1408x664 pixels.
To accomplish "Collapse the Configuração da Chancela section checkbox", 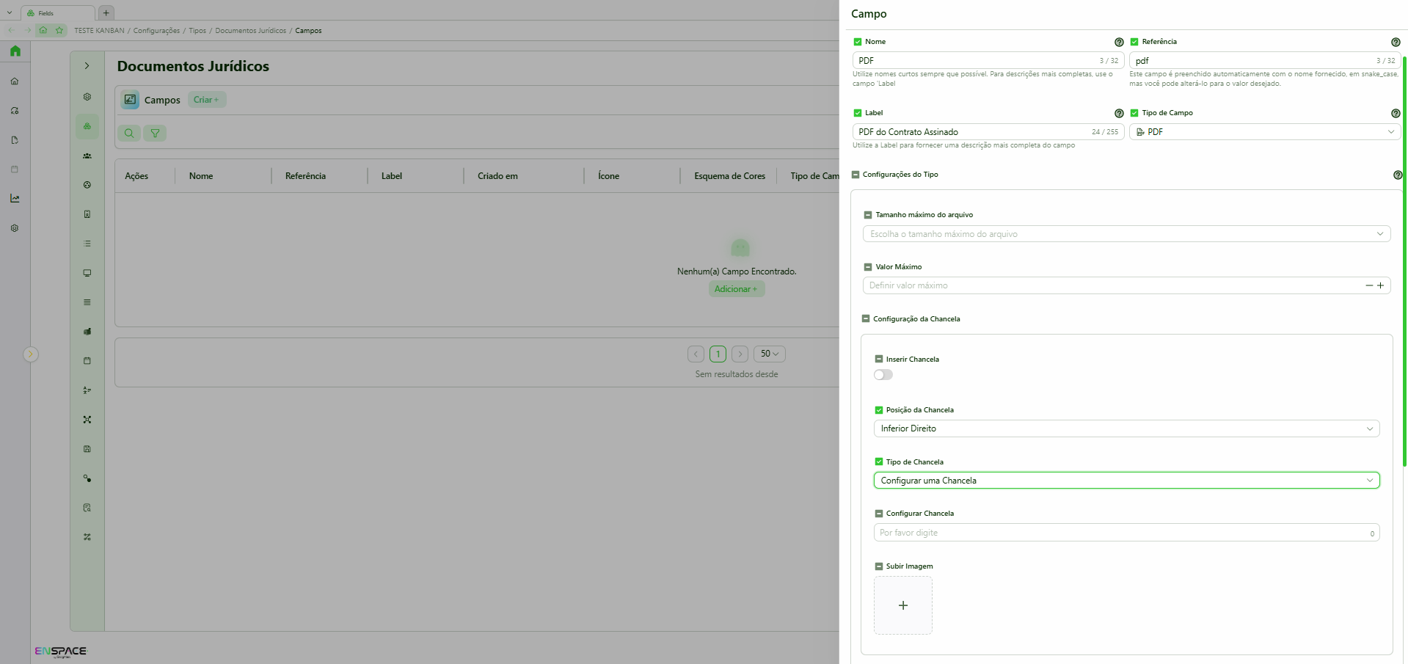I will (866, 319).
